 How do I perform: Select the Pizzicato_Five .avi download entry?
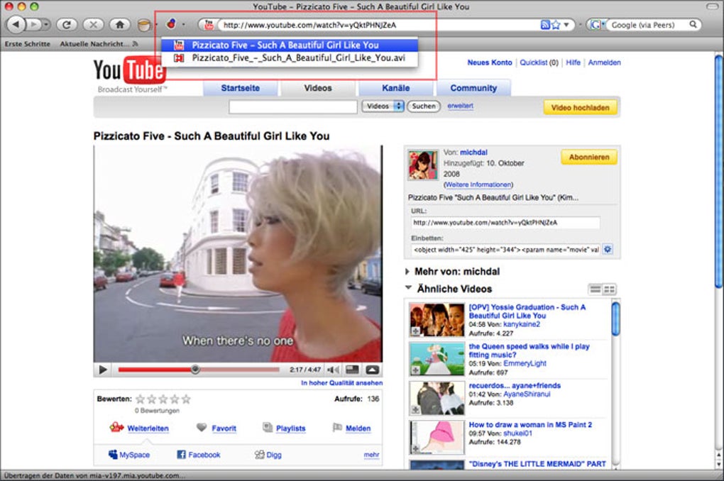(x=290, y=58)
